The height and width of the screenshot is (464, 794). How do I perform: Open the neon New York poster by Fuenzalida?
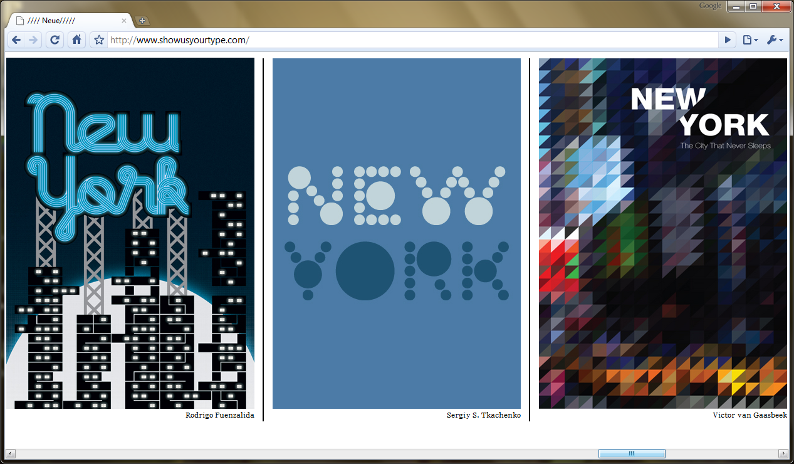click(x=130, y=233)
